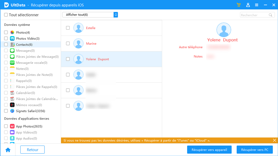Click Récupérer vers PC button
Image resolution: width=278 pixels, height=156 pixels.
[x=254, y=150]
